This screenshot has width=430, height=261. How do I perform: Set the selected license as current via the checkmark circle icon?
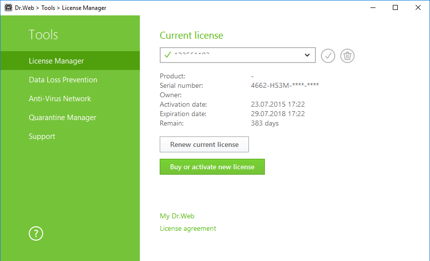(328, 56)
